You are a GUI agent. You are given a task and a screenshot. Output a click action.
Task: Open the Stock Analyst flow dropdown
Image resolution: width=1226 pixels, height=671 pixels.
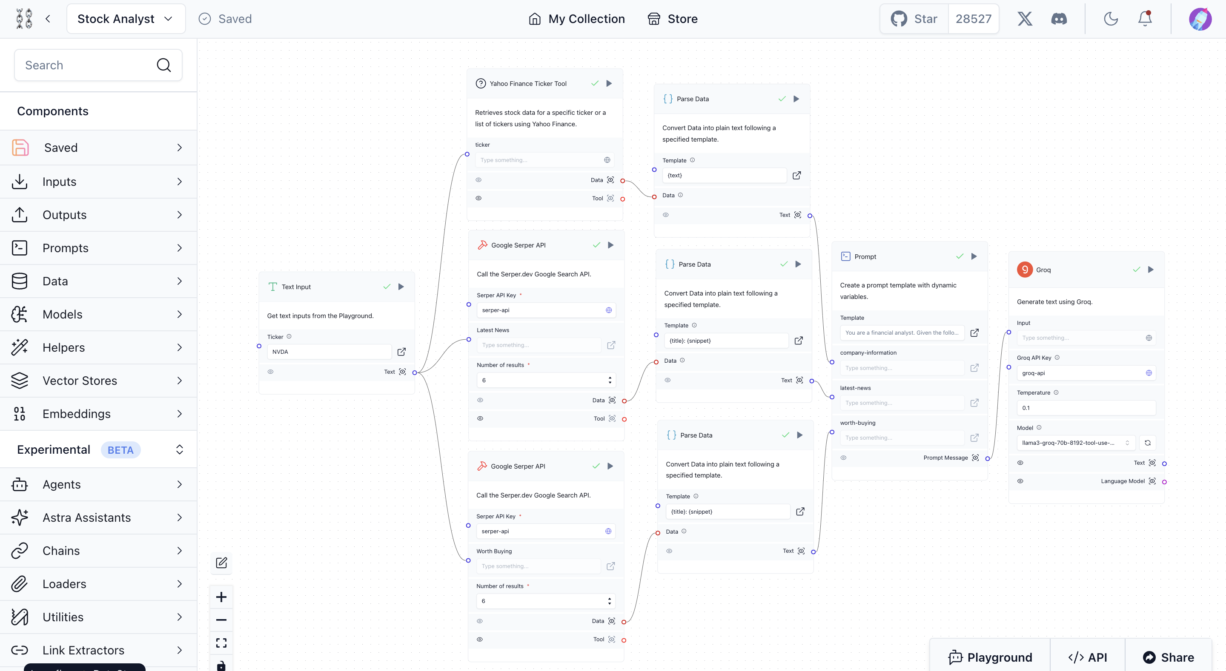point(126,19)
